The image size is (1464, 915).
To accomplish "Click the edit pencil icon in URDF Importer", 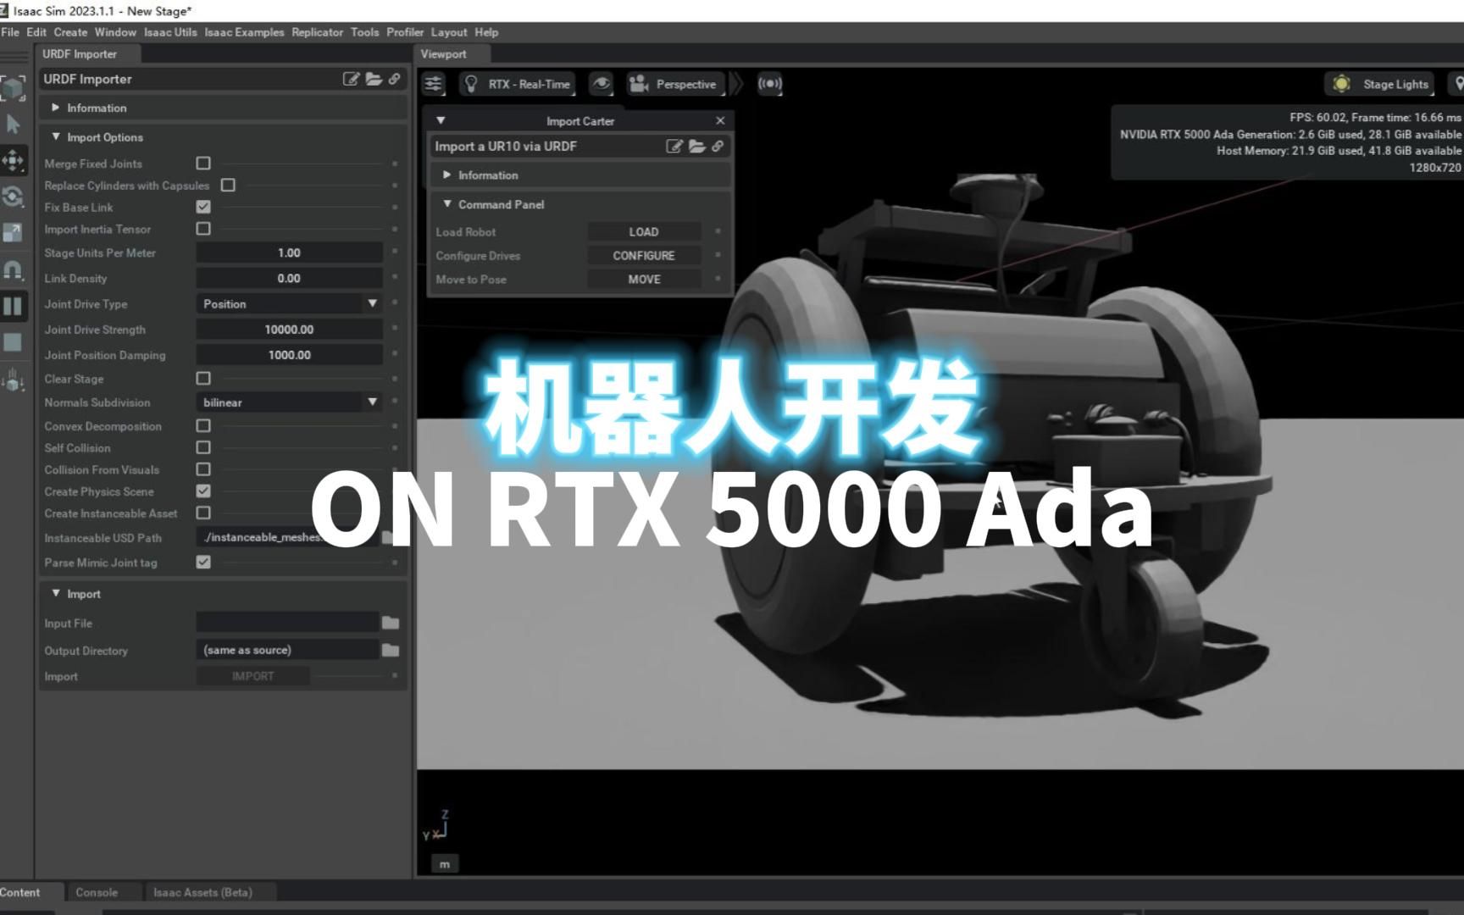I will pos(349,79).
